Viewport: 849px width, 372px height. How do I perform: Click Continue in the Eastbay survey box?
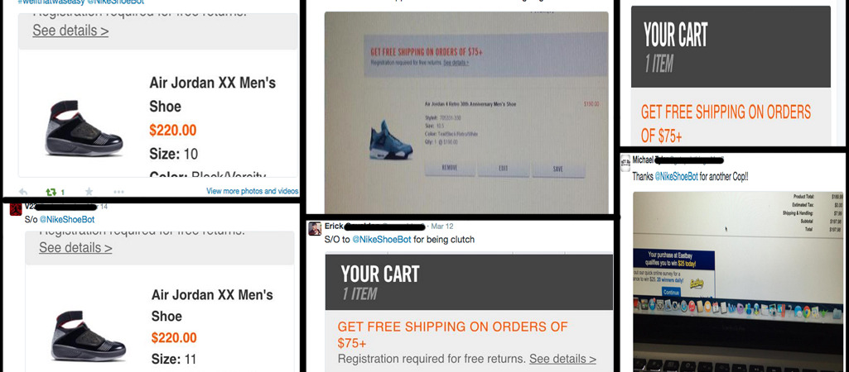pyautogui.click(x=671, y=293)
